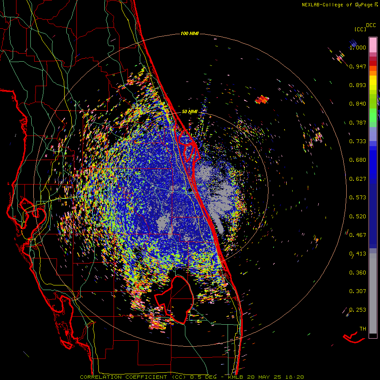Select the 1.000 colorbar value
The width and height of the screenshot is (380, 380).
[x=358, y=47]
